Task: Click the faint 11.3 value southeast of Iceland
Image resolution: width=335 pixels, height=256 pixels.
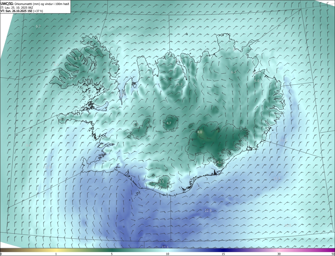Action: coord(277,179)
